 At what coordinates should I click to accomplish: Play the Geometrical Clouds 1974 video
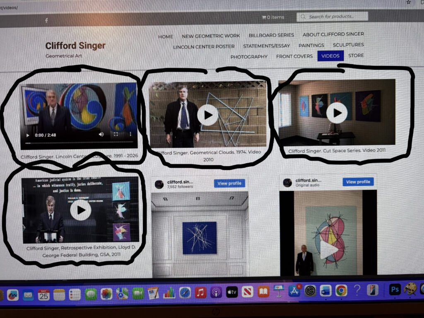point(208,115)
